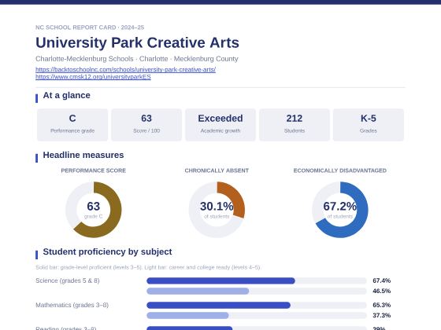Click the 65.3% value

[382, 305]
